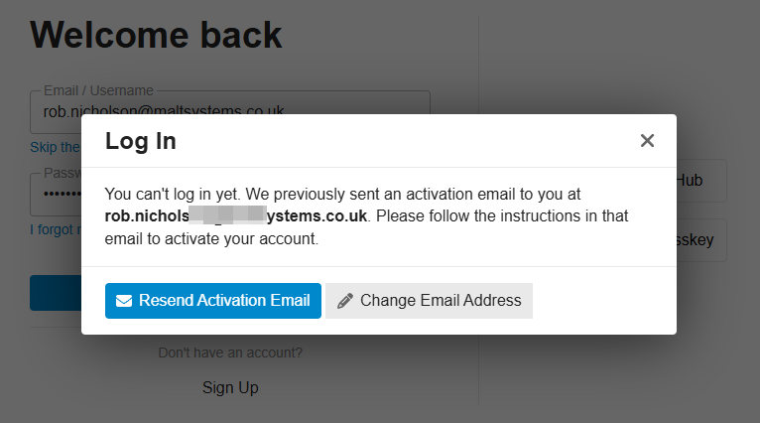
Task: Open the 'Skip the' link under email
Action: point(56,147)
